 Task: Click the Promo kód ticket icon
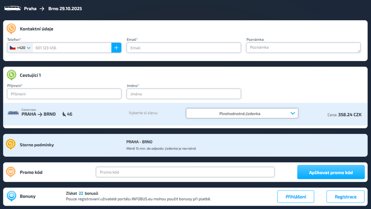pos(11,172)
